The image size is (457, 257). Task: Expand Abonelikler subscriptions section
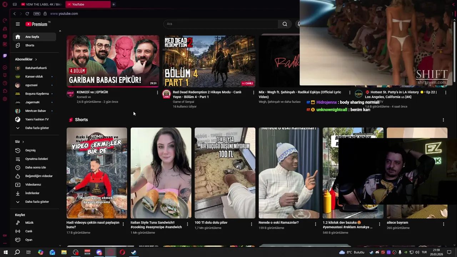click(x=26, y=59)
